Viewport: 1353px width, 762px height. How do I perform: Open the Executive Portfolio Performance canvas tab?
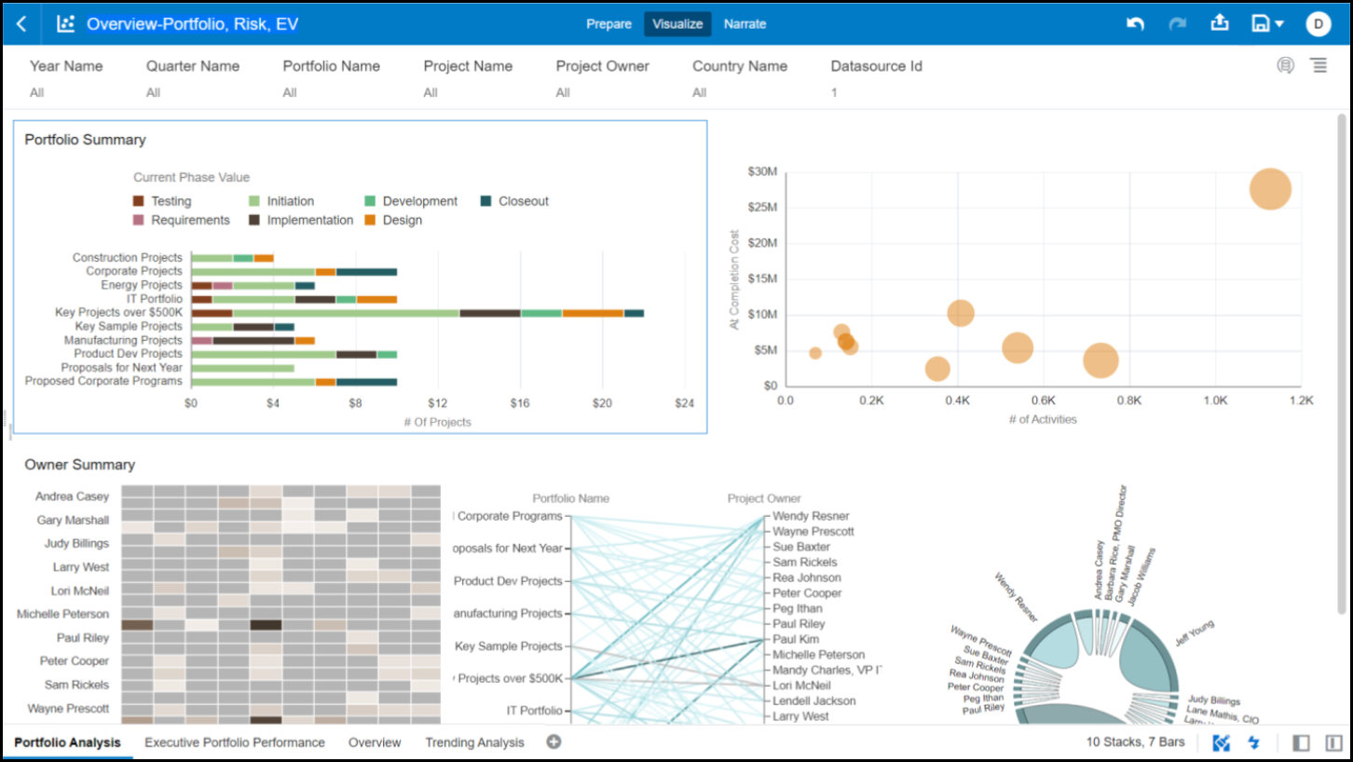[x=235, y=742]
